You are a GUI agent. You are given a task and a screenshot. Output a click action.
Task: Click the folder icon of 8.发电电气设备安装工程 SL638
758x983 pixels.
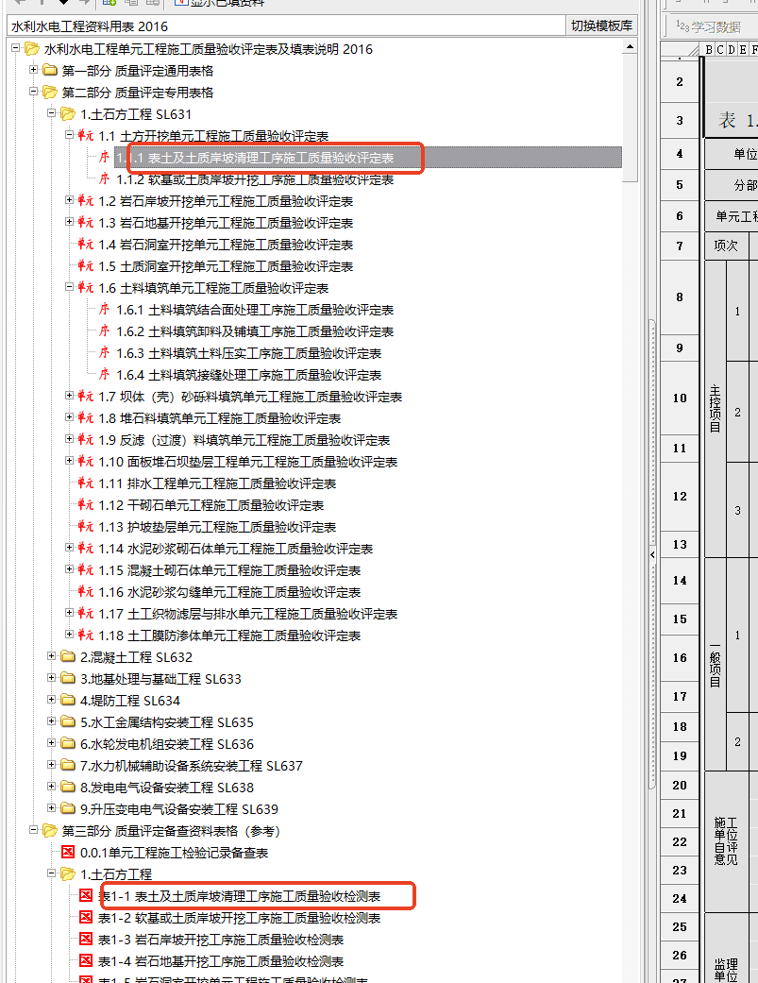point(68,788)
